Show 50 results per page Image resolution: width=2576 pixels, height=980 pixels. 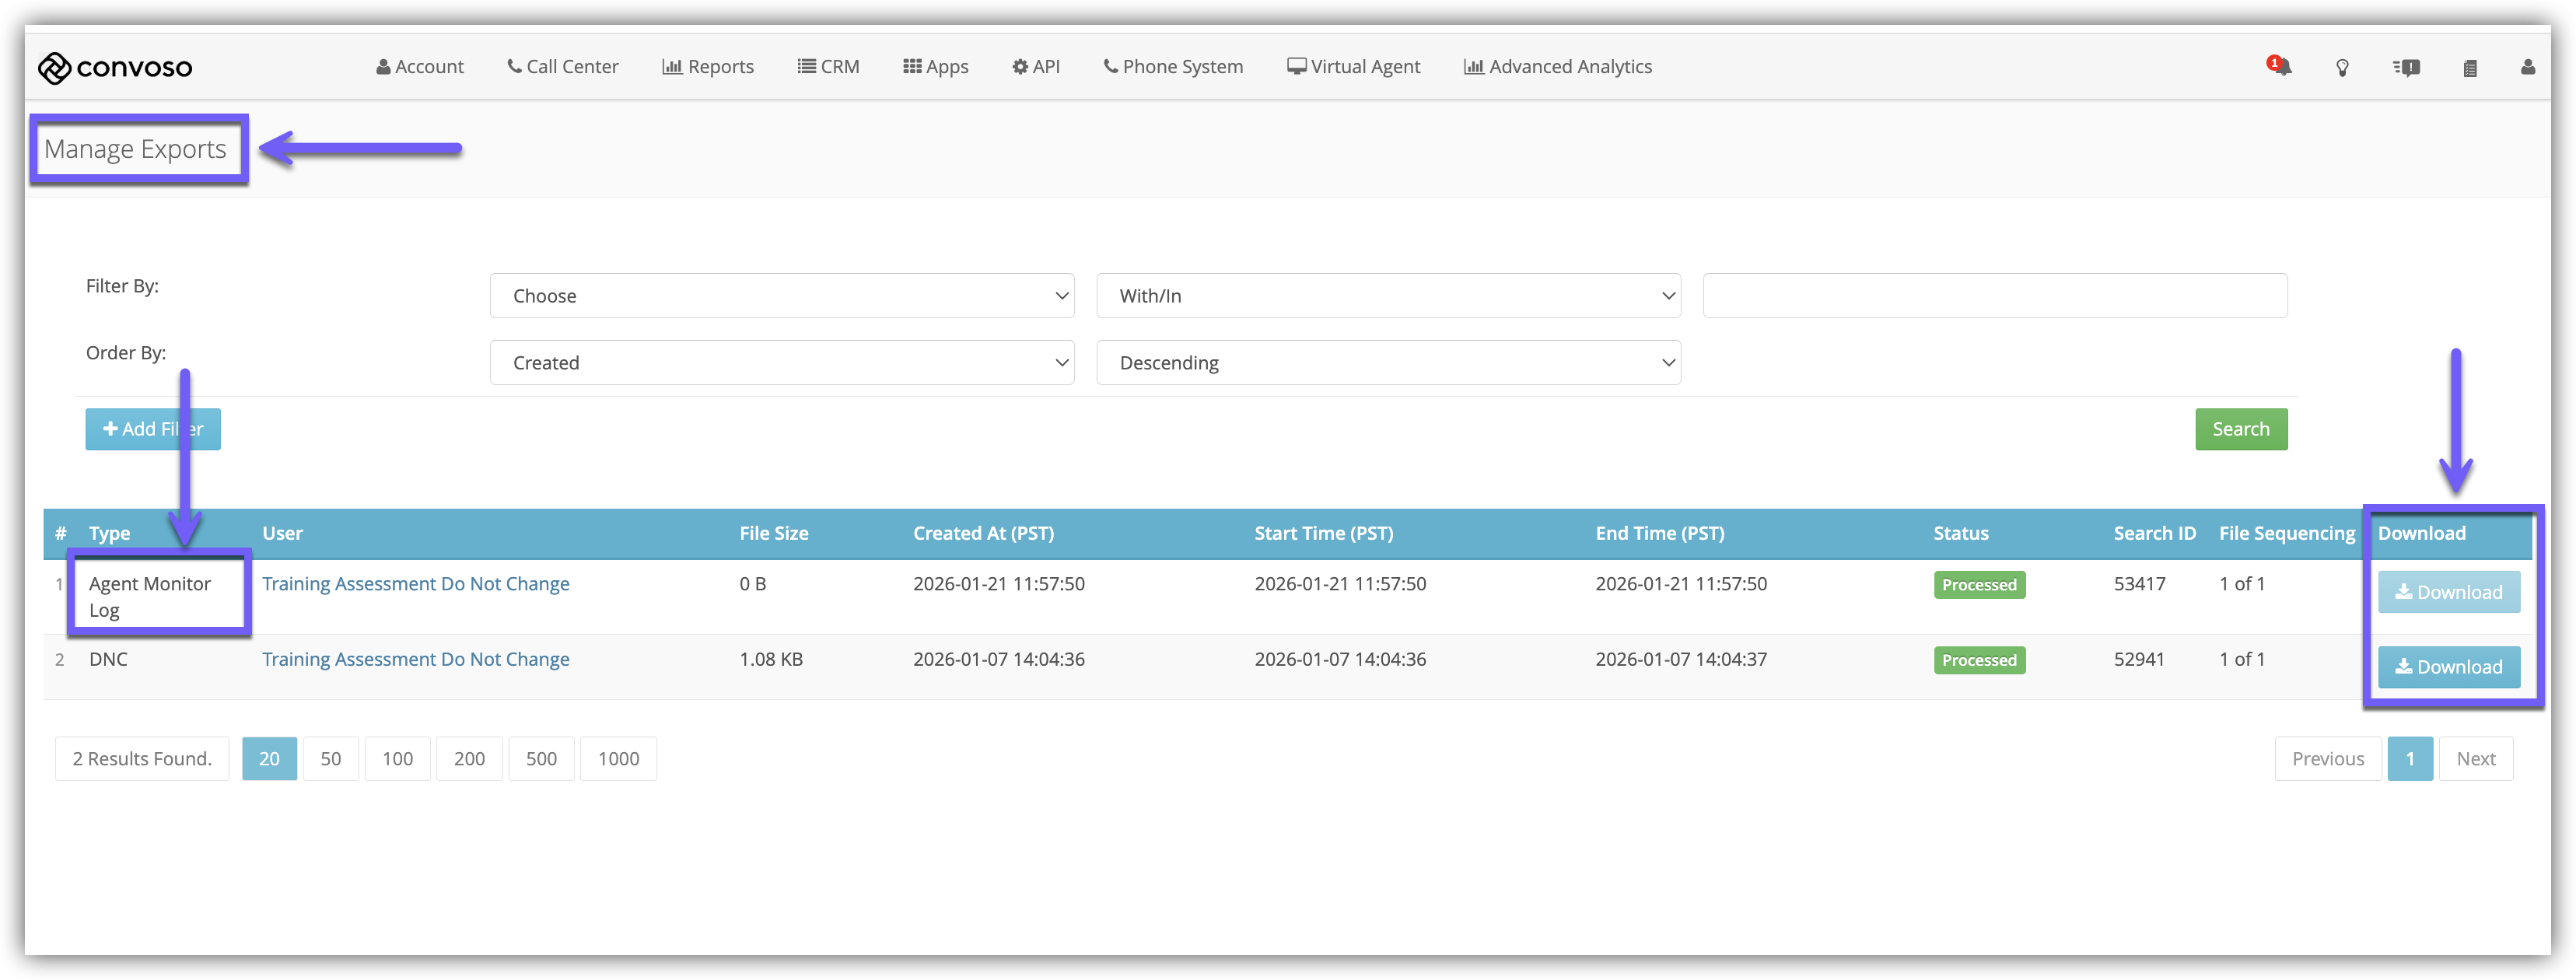click(x=330, y=759)
